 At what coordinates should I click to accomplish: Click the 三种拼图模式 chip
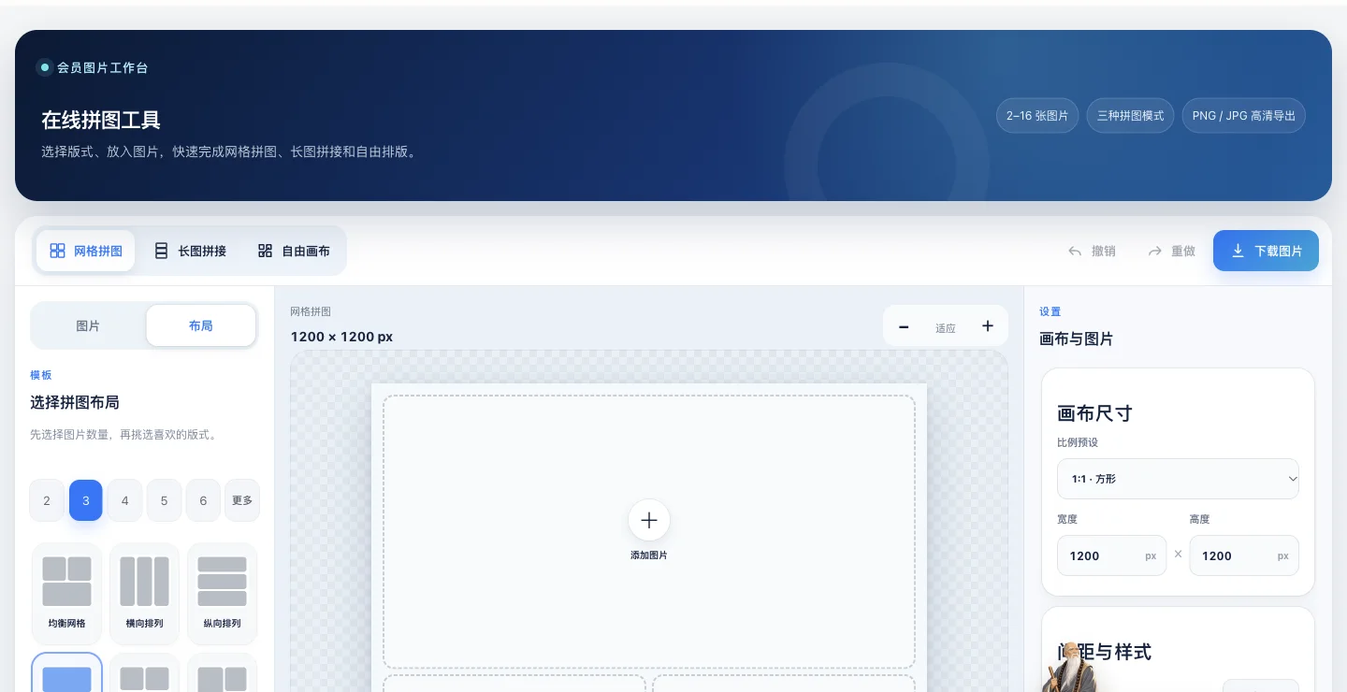pyautogui.click(x=1130, y=116)
